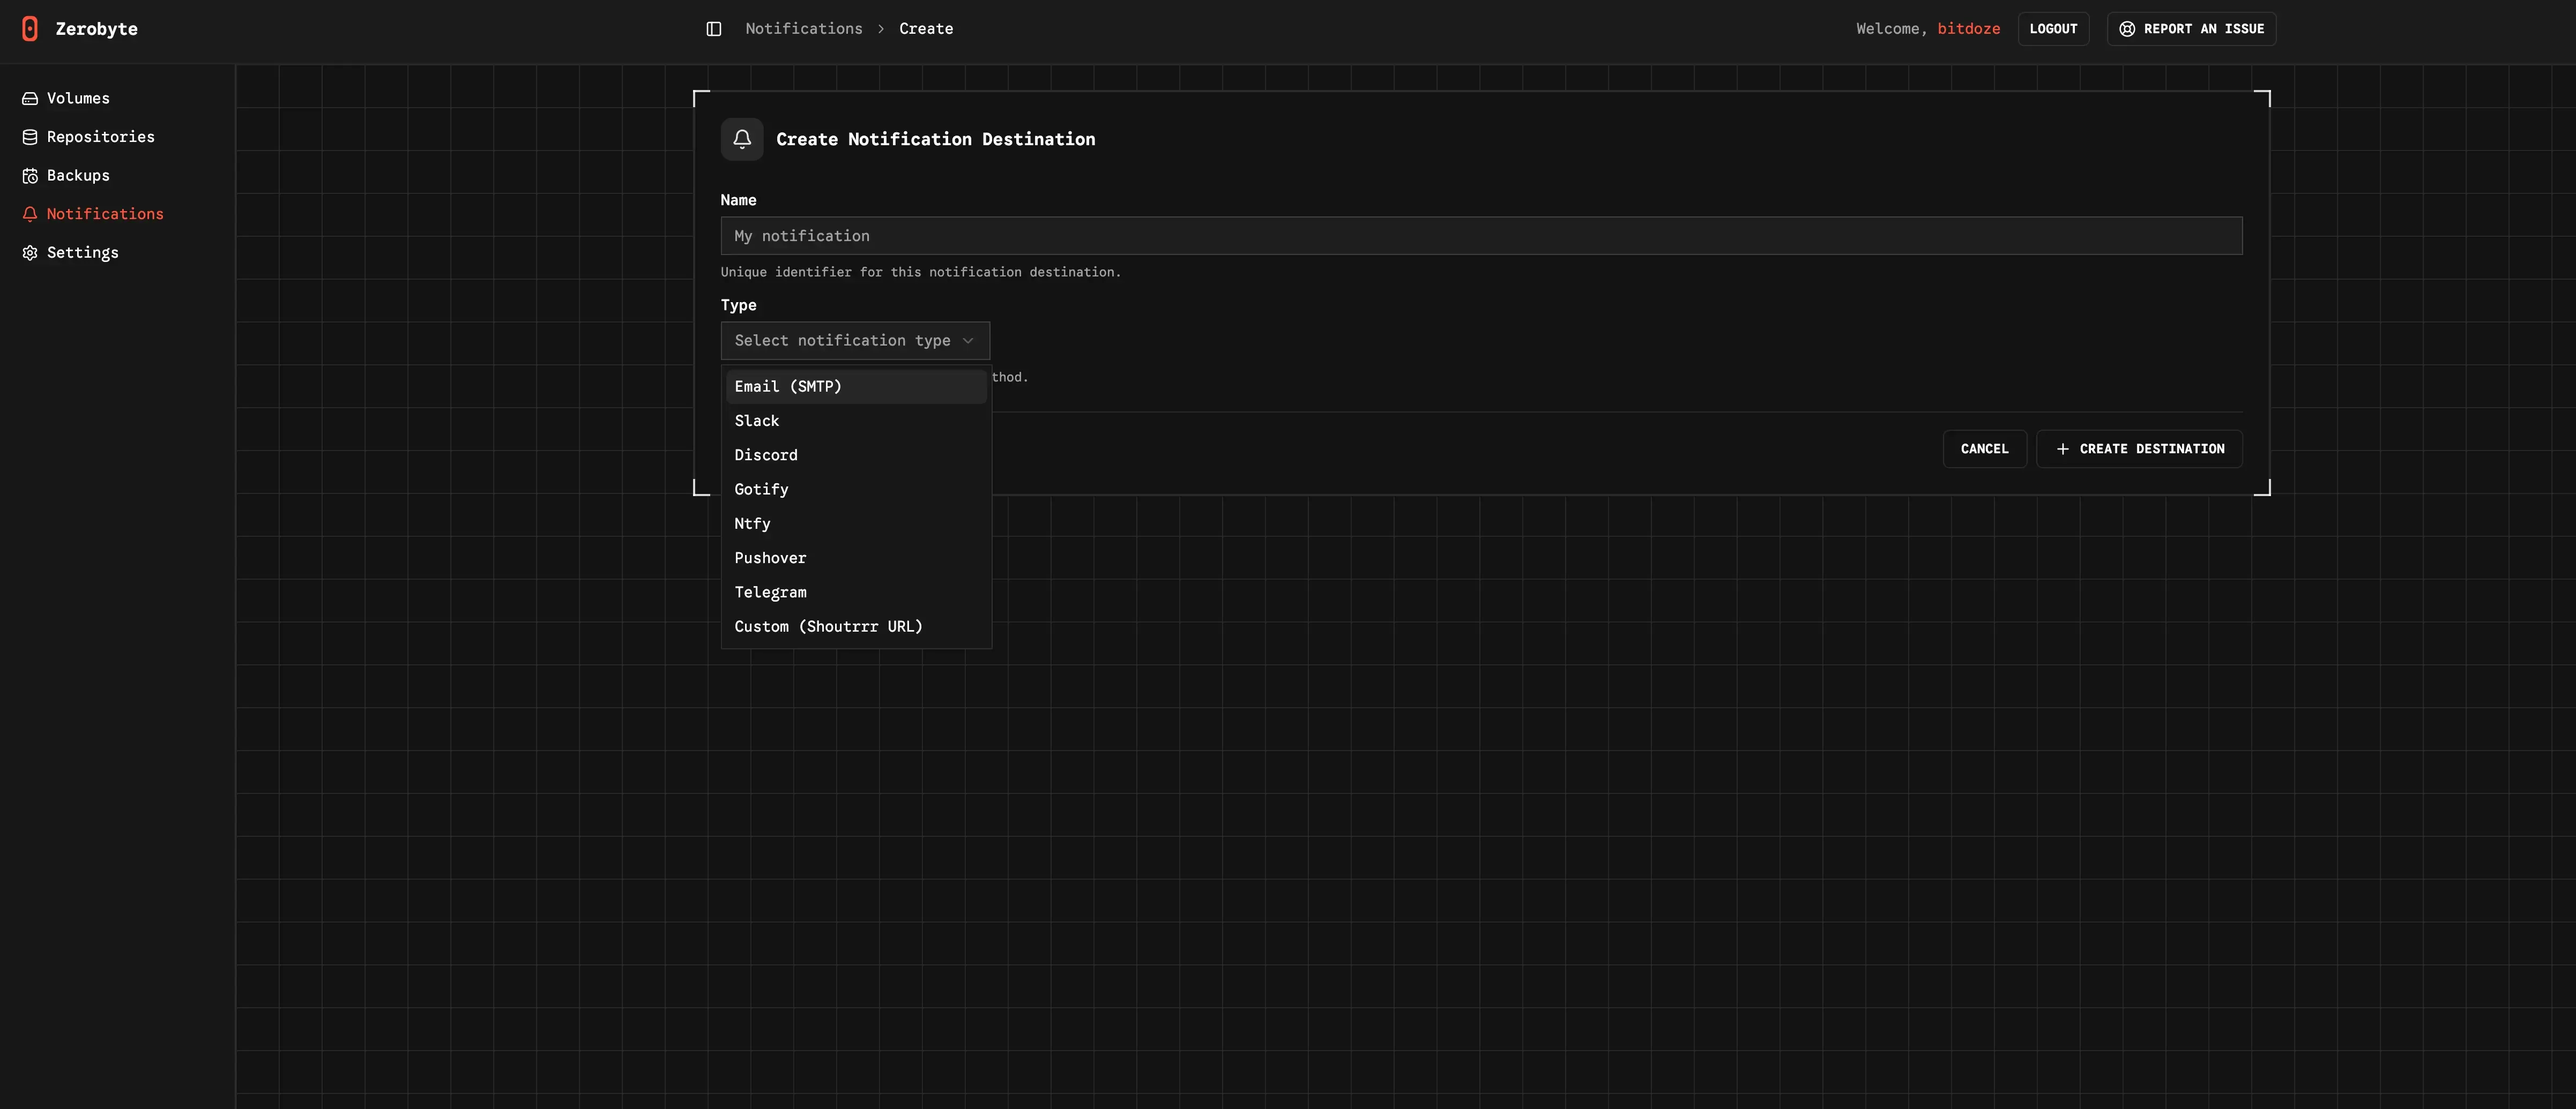
Task: Click the Backups icon in the sidebar
Action: (x=29, y=175)
